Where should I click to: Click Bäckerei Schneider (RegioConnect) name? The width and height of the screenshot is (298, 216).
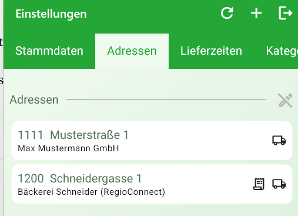(x=91, y=192)
